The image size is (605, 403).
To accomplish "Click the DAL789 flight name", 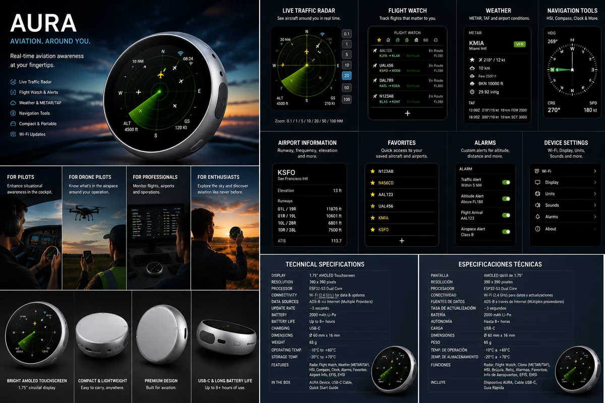I will coord(386,80).
